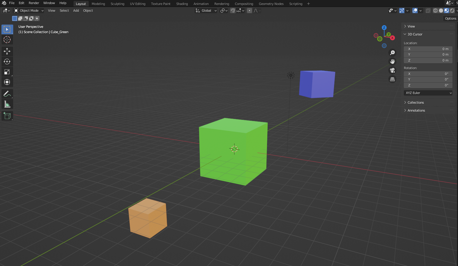Screen dimensions: 458x266
Task: Switch to Material Preview shading
Action: pos(447,11)
